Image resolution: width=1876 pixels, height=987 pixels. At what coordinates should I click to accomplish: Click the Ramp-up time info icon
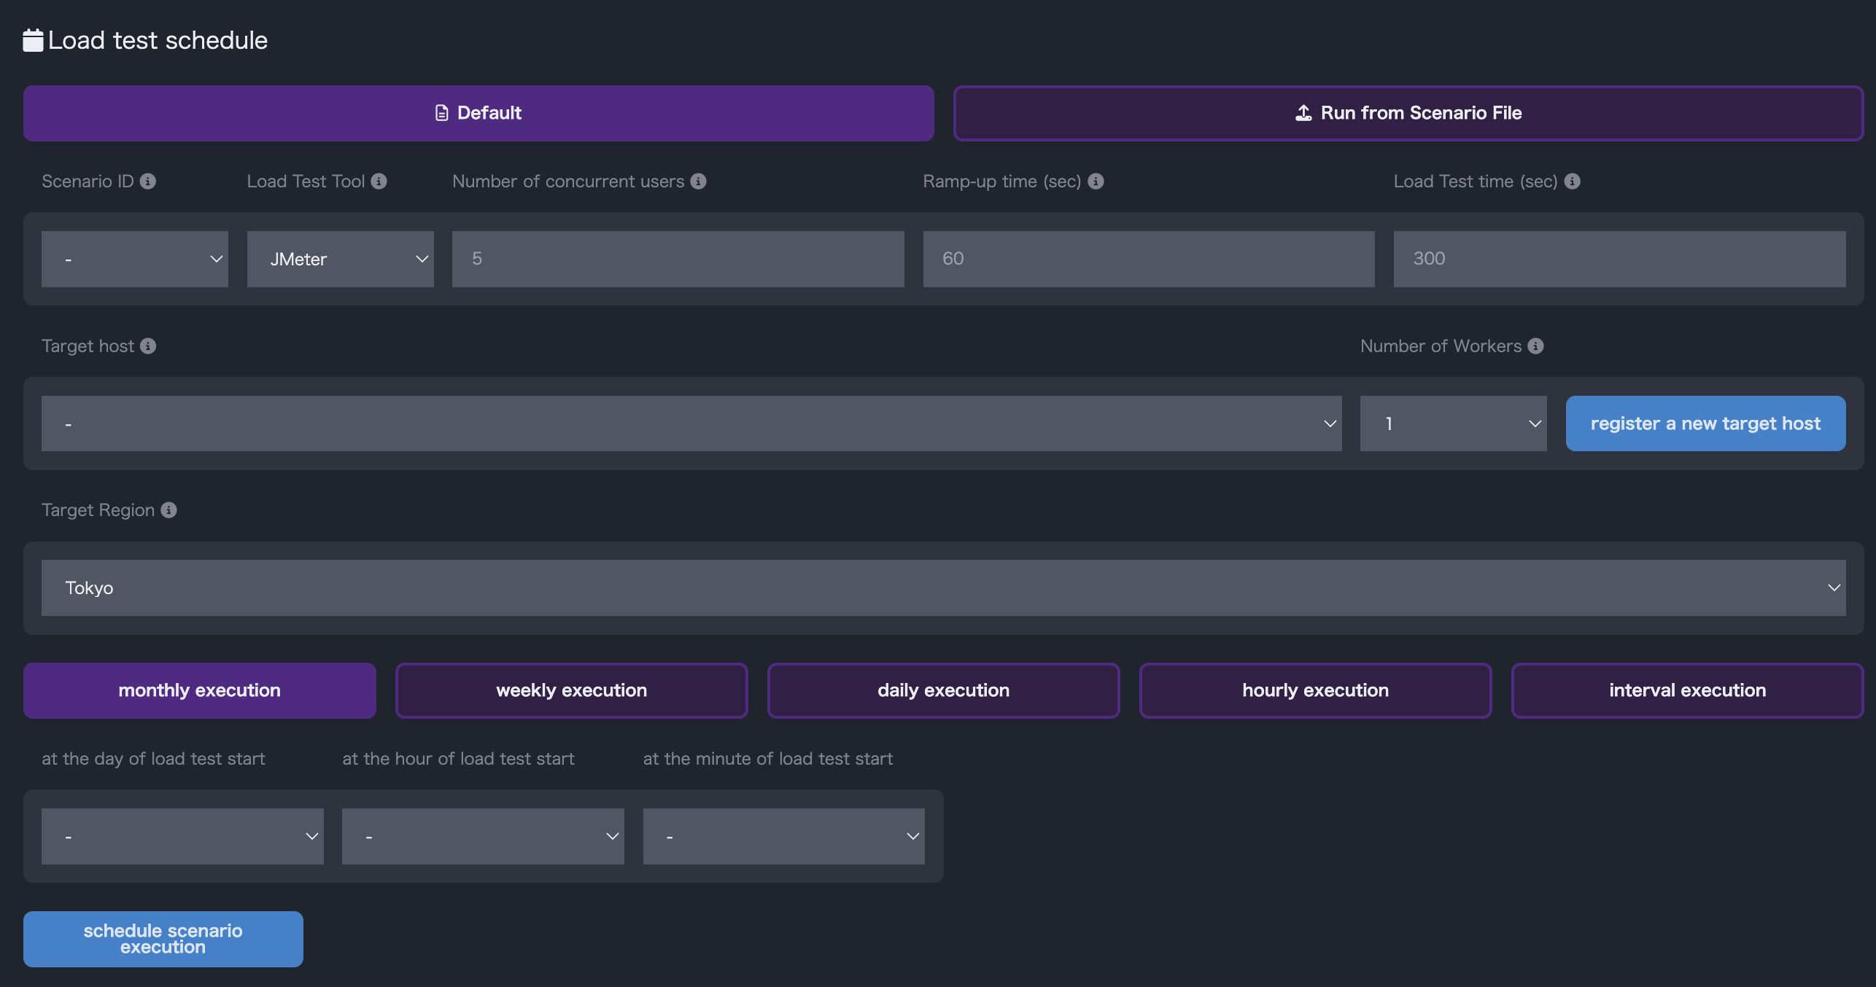pyautogui.click(x=1096, y=182)
